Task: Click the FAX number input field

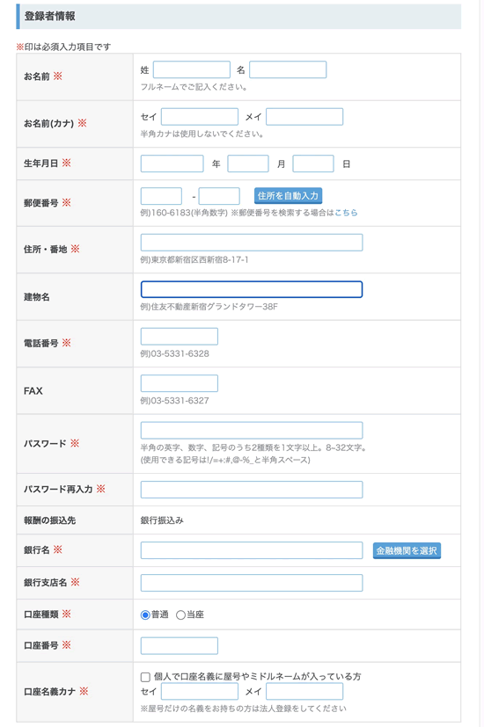Action: tap(180, 383)
